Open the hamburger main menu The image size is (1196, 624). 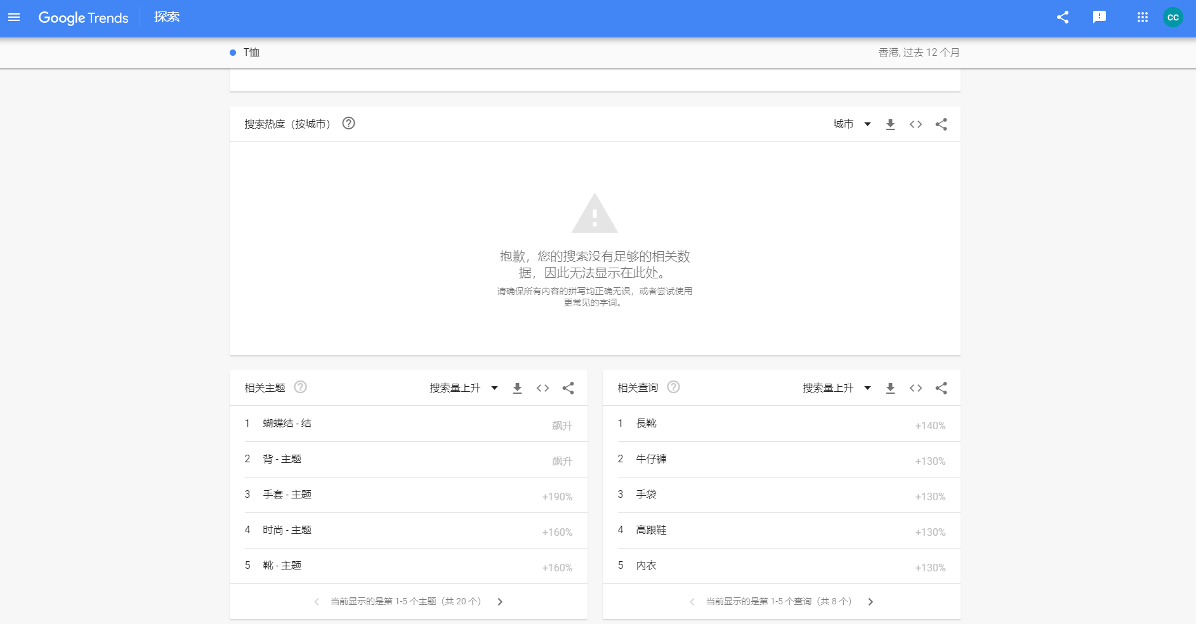[14, 18]
